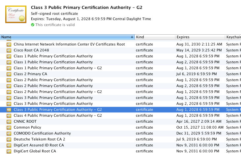The height and width of the screenshot is (154, 241).
Task: Select the 'Common Policy' name text
Action: coord(27,127)
